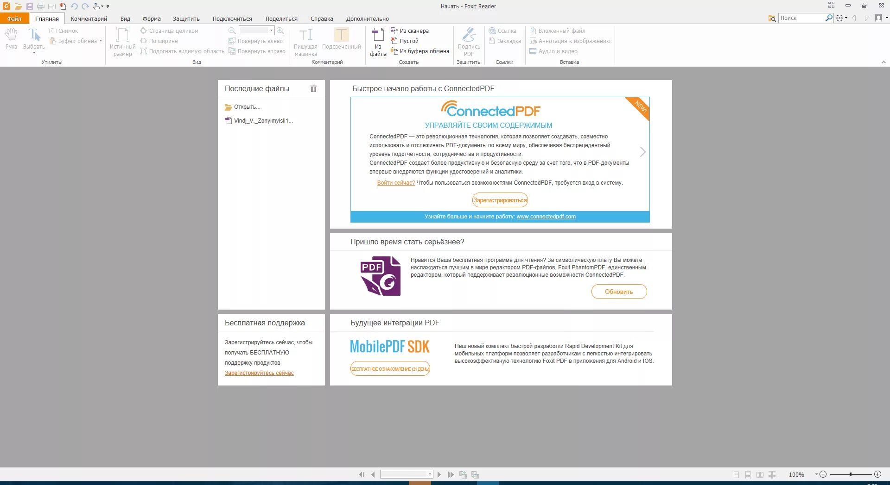Select the Hand (Рука) tool
Screen dimensions: 890x485
tap(11, 39)
